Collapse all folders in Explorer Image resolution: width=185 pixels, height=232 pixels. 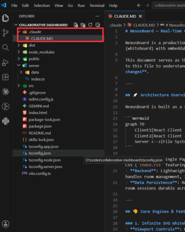[98, 25]
